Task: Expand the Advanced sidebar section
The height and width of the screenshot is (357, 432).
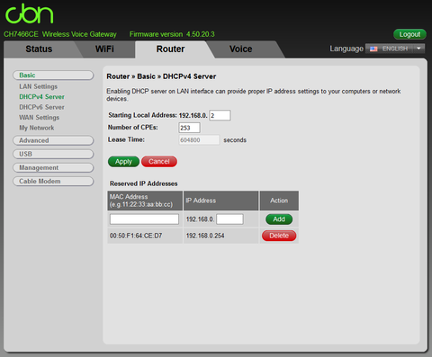Action: point(53,140)
